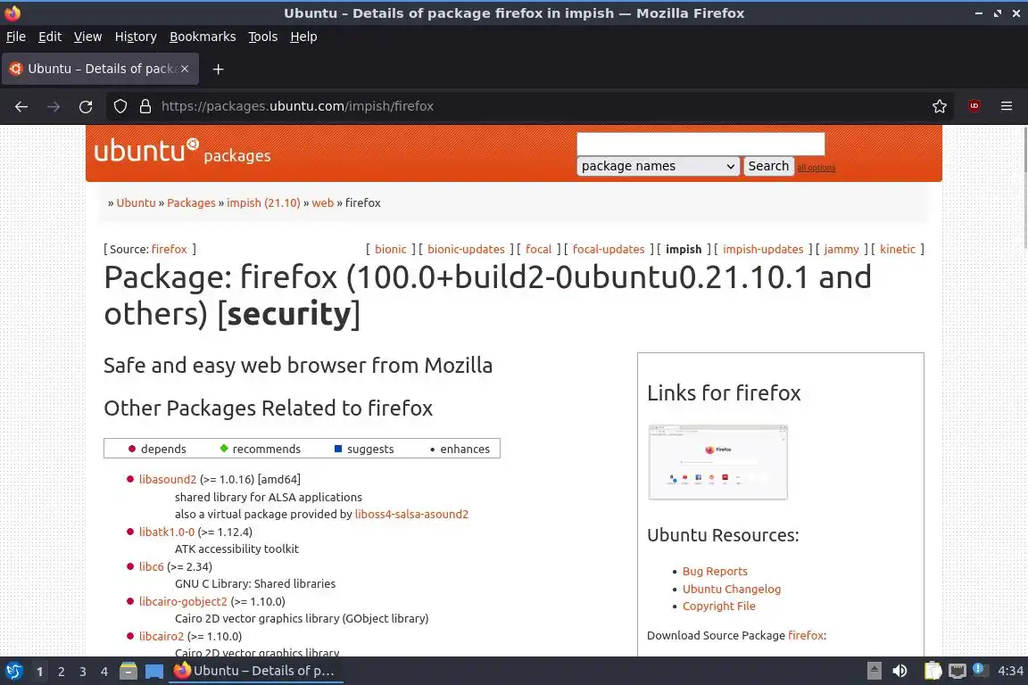Screen dimensions: 1028x685
Task: Open the uBlock Origin extension
Action: click(974, 105)
